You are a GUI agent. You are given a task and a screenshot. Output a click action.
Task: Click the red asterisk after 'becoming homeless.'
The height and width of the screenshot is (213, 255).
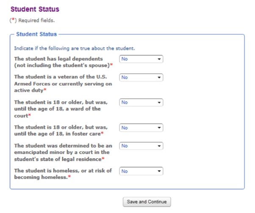pyautogui.click(x=69, y=177)
